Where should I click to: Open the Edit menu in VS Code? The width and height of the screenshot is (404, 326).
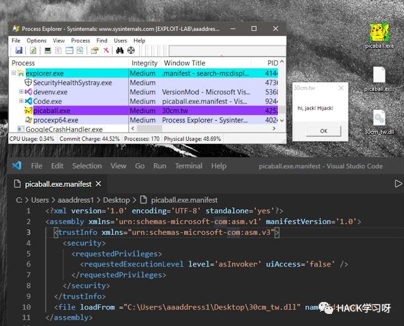57,166
